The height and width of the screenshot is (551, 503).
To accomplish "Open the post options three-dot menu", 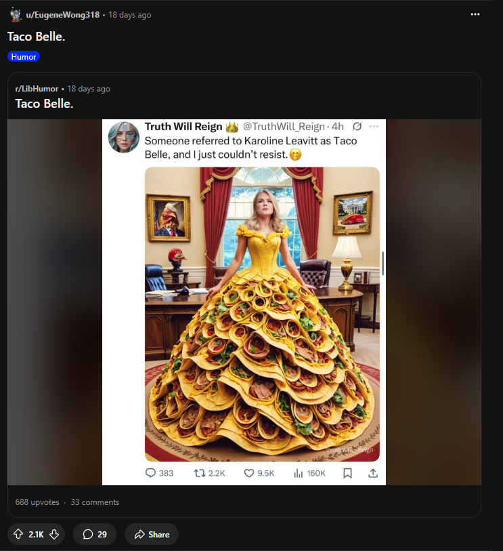I will pos(475,14).
